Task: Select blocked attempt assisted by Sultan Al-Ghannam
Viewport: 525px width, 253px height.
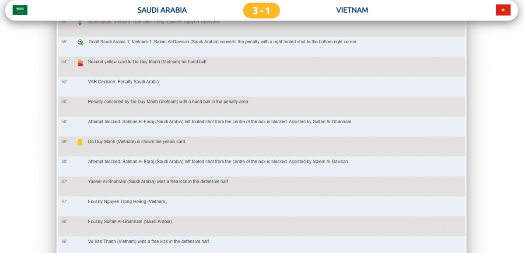Action: [220, 122]
